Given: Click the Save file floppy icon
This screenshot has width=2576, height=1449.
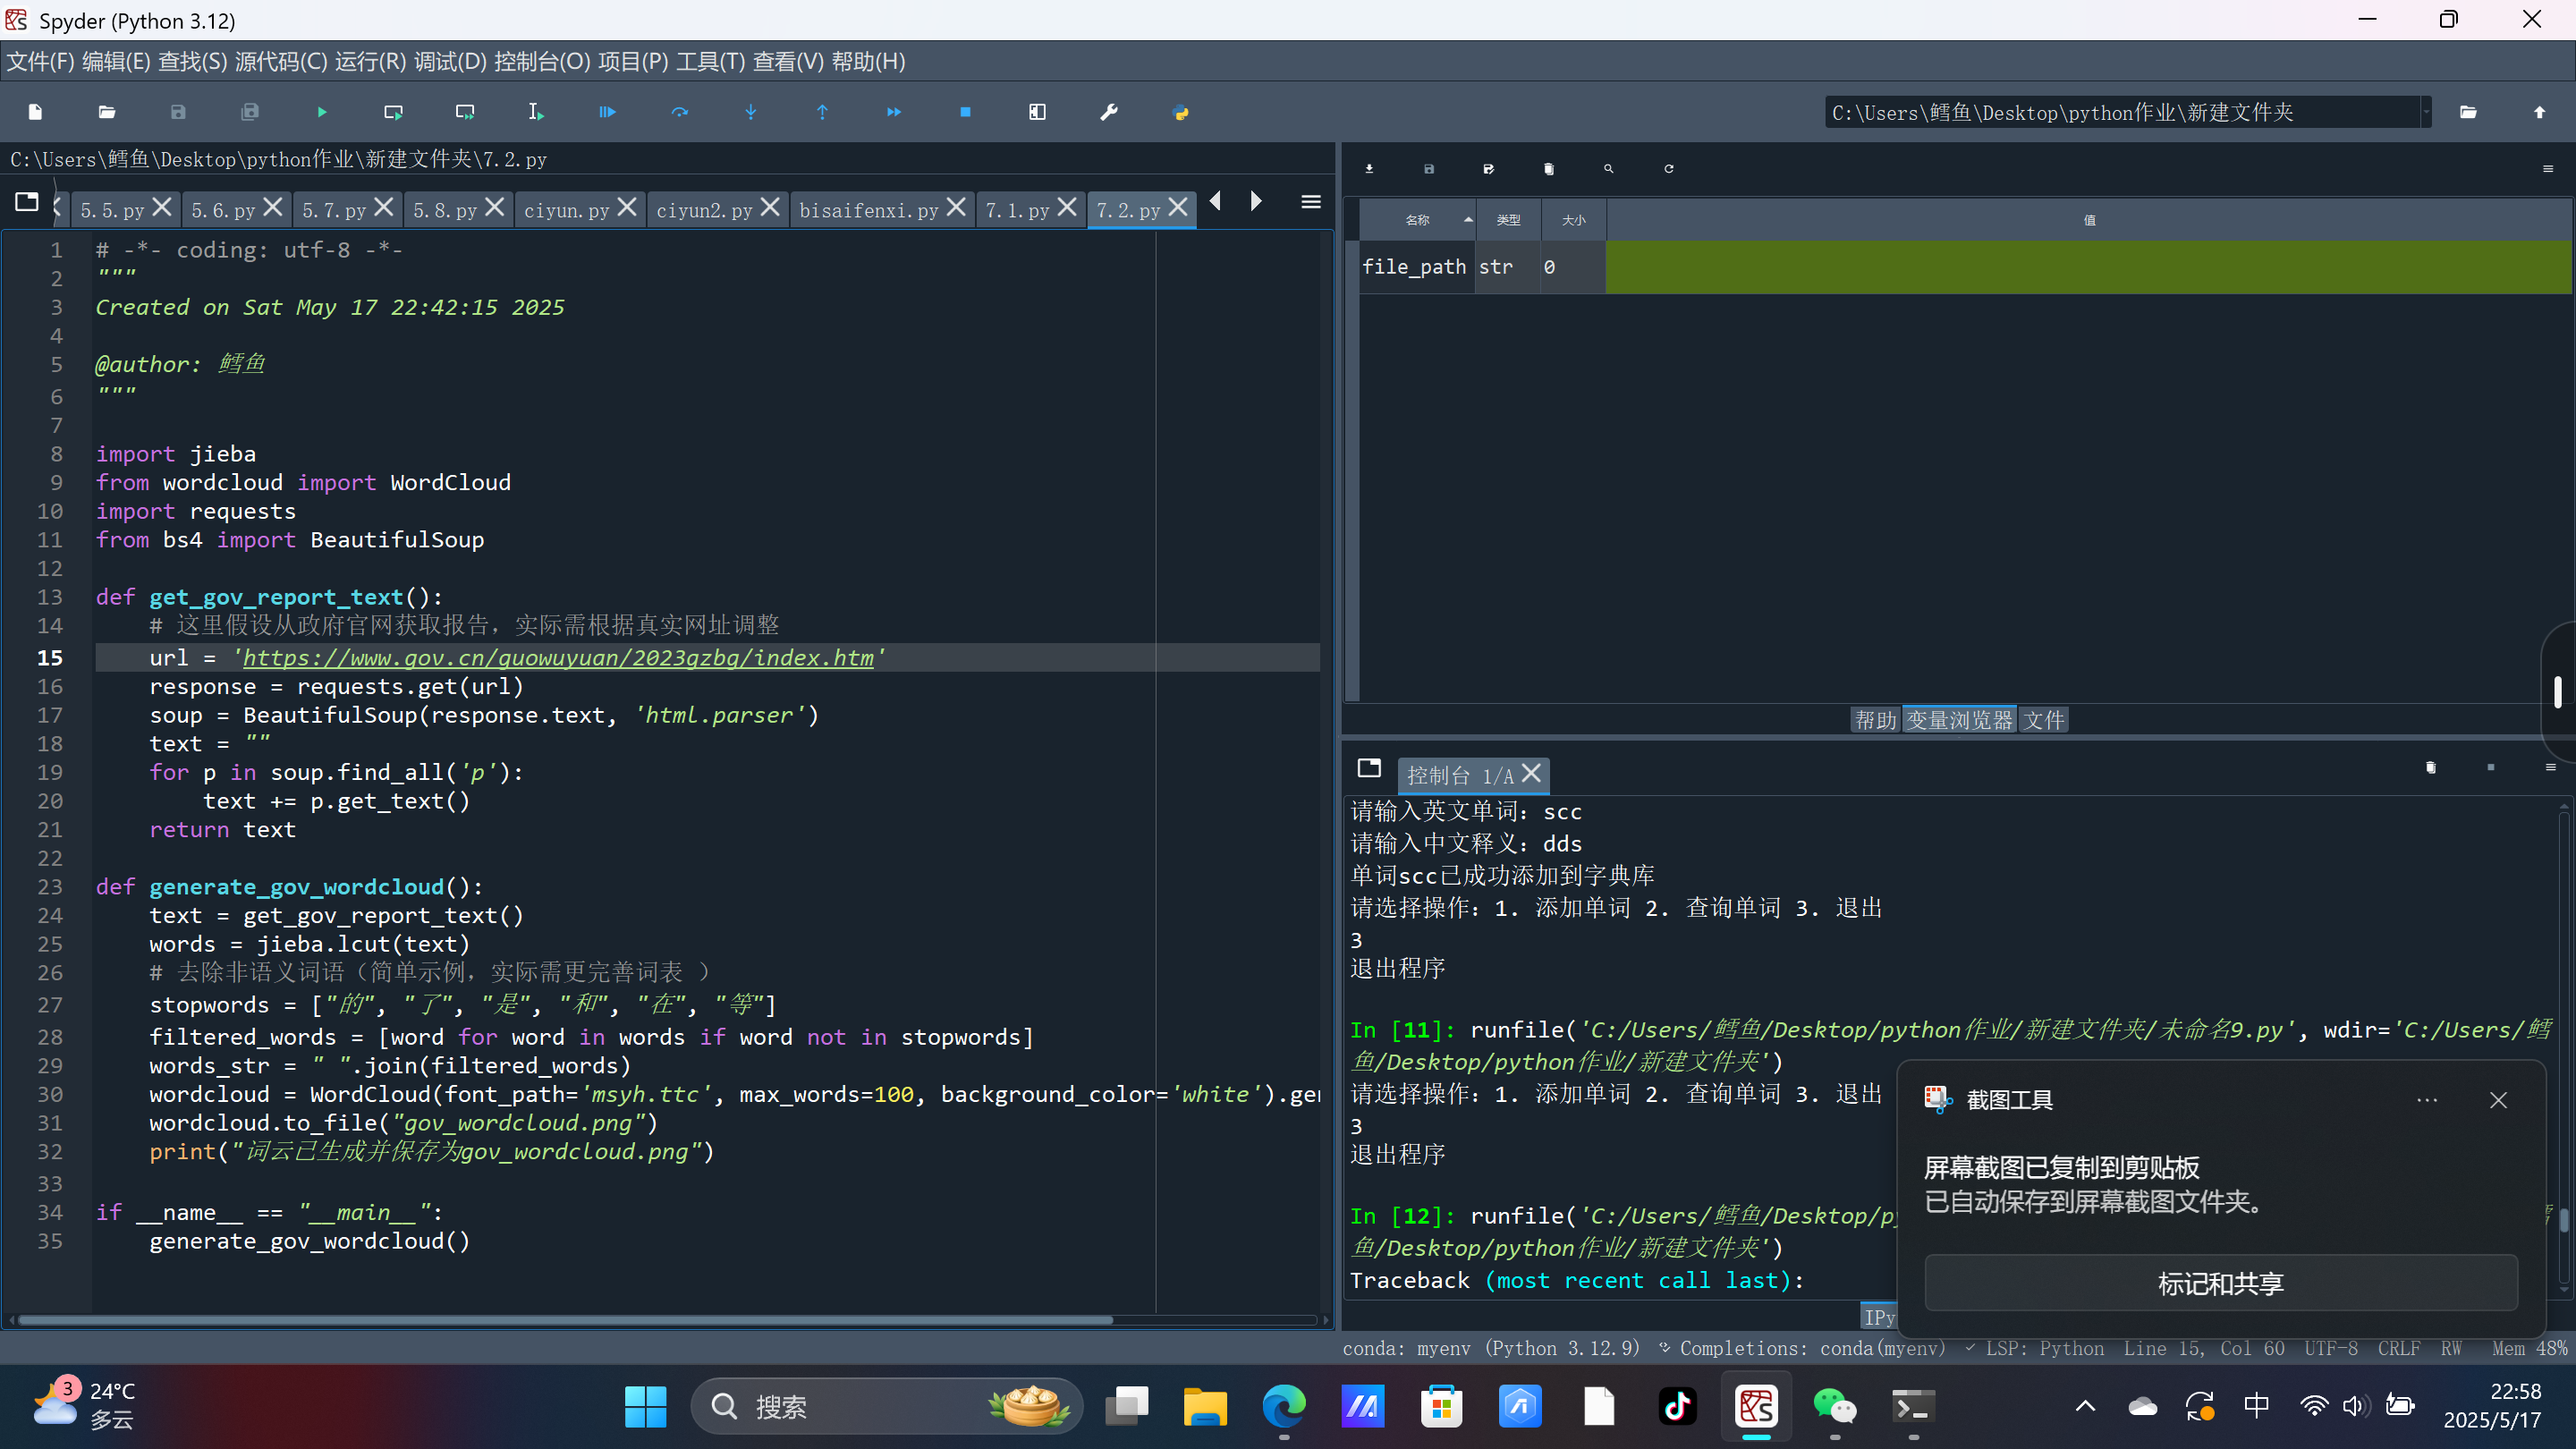Looking at the screenshot, I should 178,112.
